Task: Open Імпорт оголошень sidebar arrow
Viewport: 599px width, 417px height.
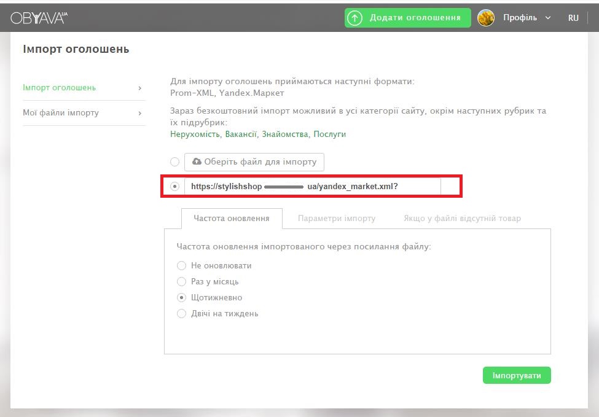Action: pyautogui.click(x=140, y=88)
